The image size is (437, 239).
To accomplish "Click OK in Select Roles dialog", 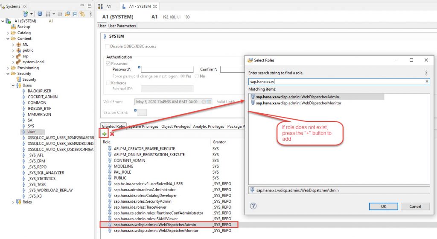I will (384, 207).
